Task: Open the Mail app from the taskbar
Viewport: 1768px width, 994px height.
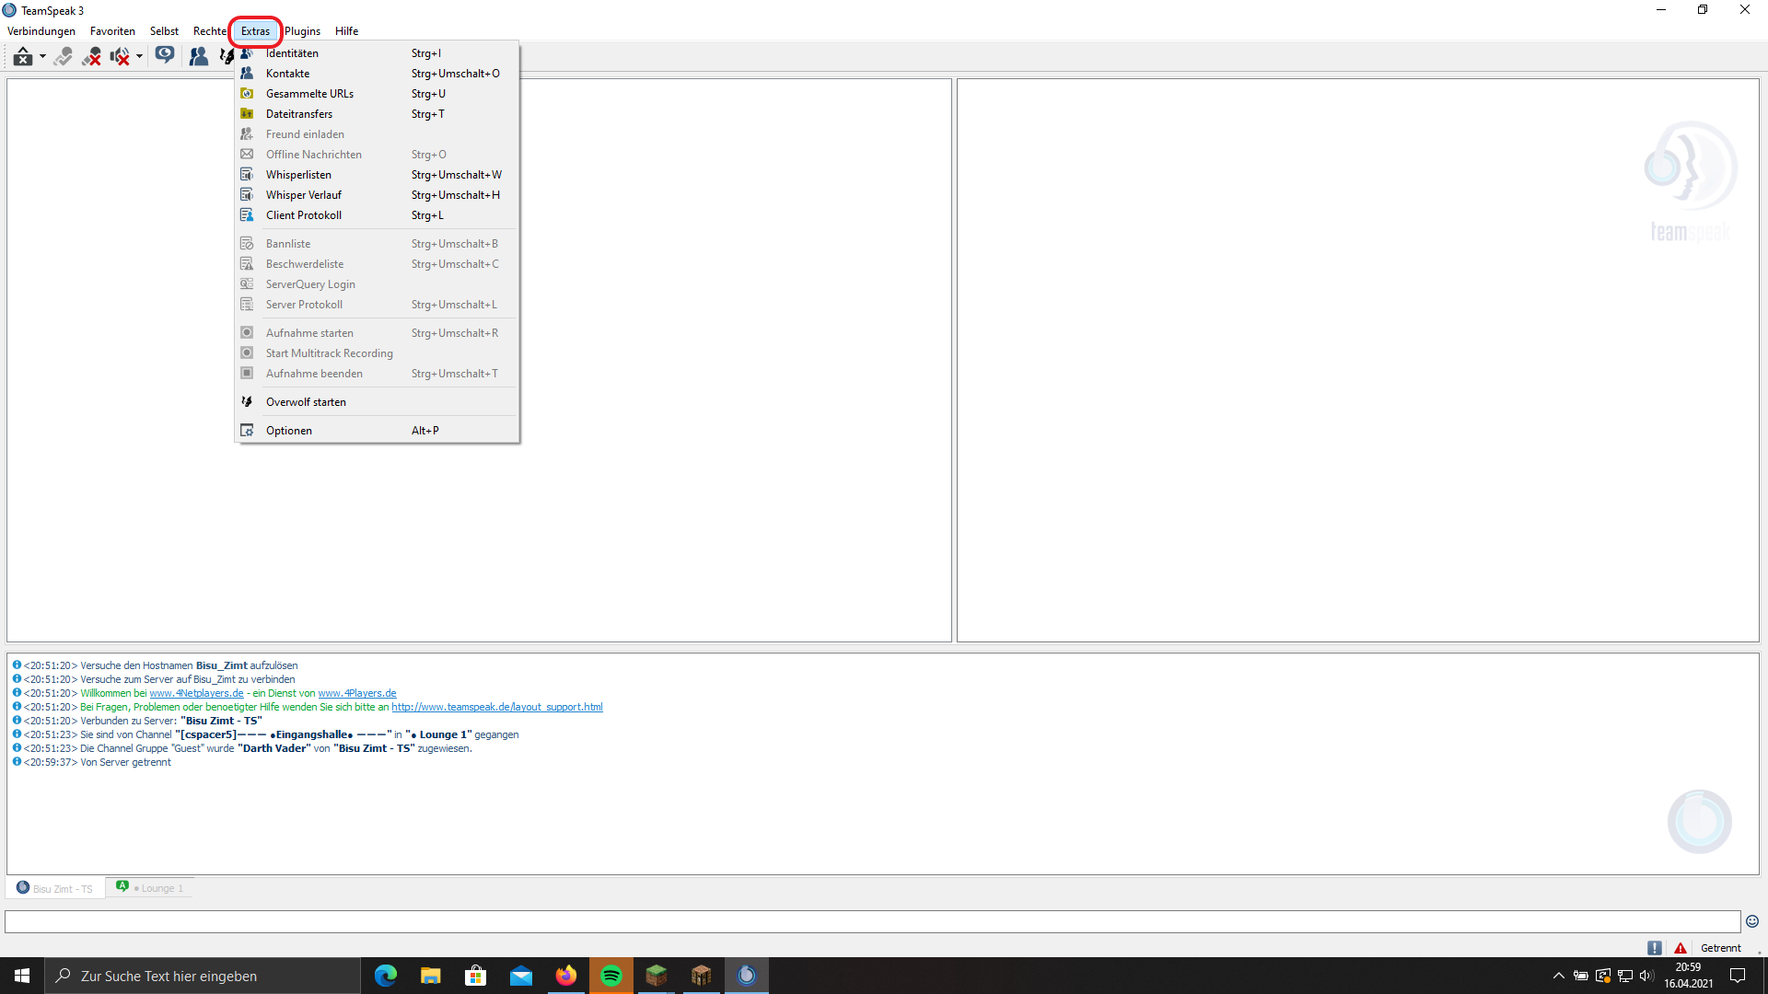Action: click(x=521, y=976)
